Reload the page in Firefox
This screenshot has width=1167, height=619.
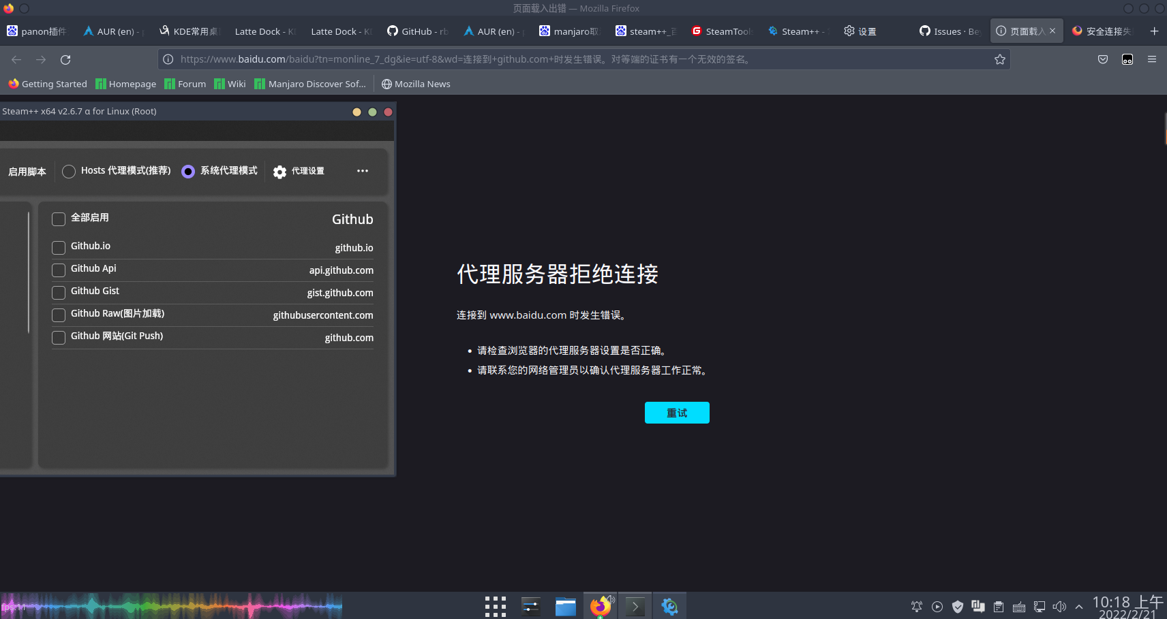pos(65,60)
